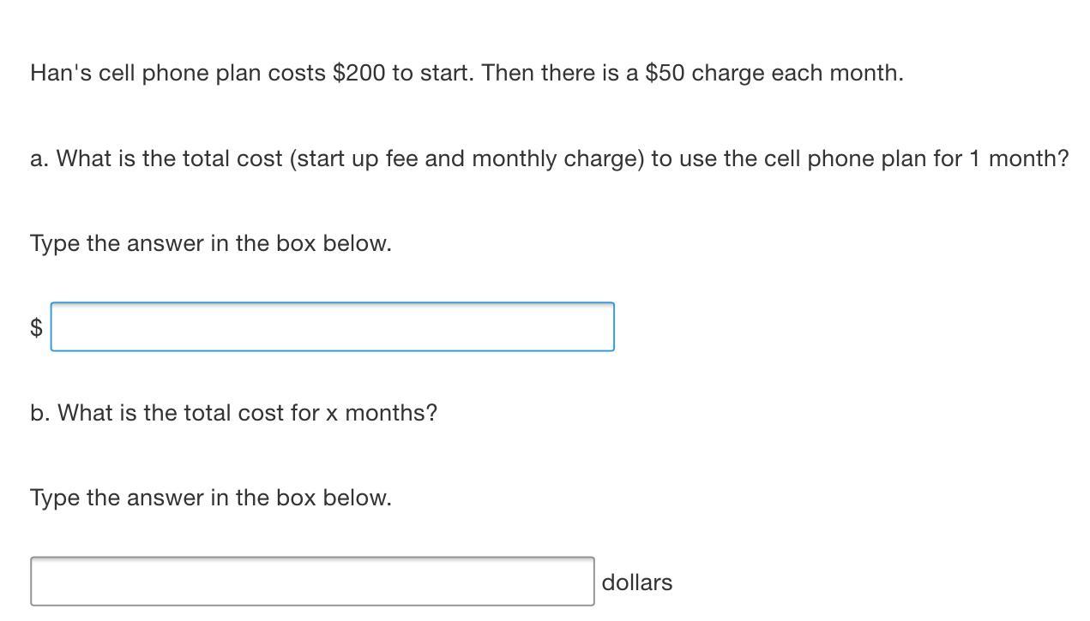The height and width of the screenshot is (621, 1090).
Task: Click the words "Han's cell phone plan"
Action: point(119,73)
